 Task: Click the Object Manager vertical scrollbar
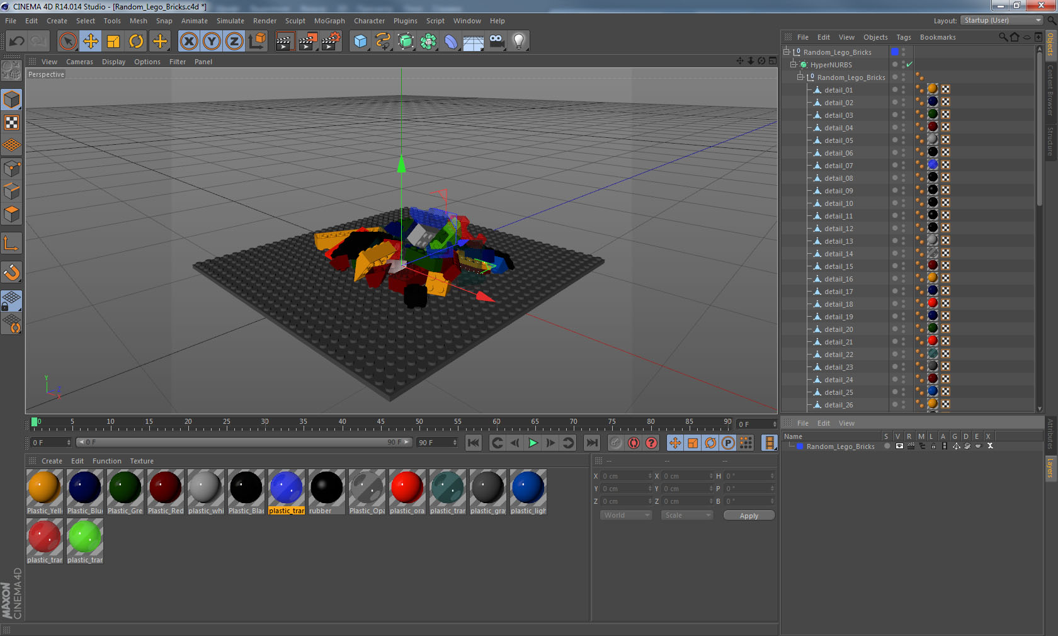tap(1039, 129)
